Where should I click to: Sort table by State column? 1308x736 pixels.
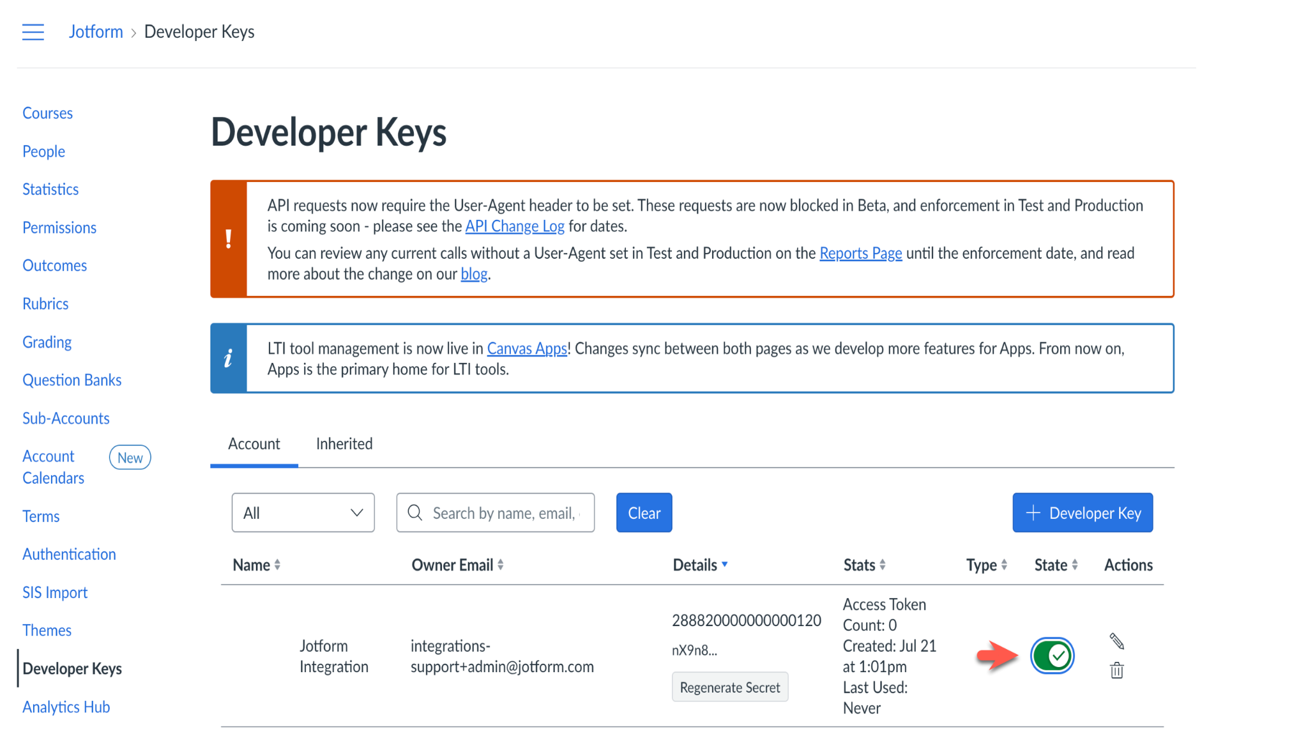click(1056, 565)
